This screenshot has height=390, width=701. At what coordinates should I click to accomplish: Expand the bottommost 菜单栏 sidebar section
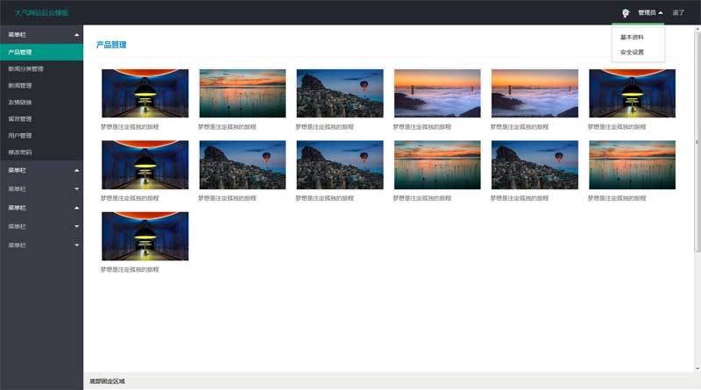tap(76, 245)
